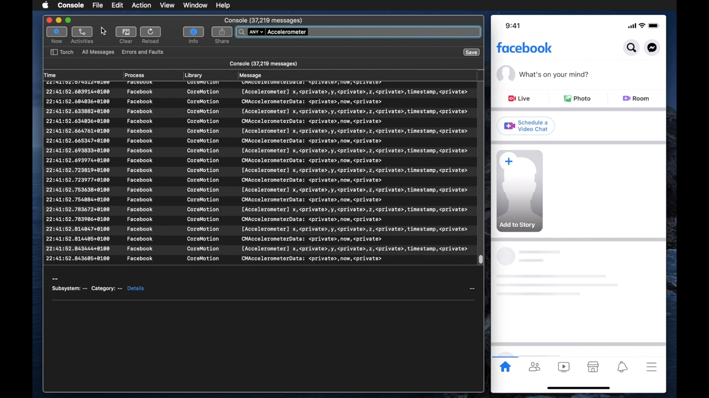The image size is (709, 398).
Task: Select log row at 22:41:52.783906+0100
Action: tap(261, 219)
